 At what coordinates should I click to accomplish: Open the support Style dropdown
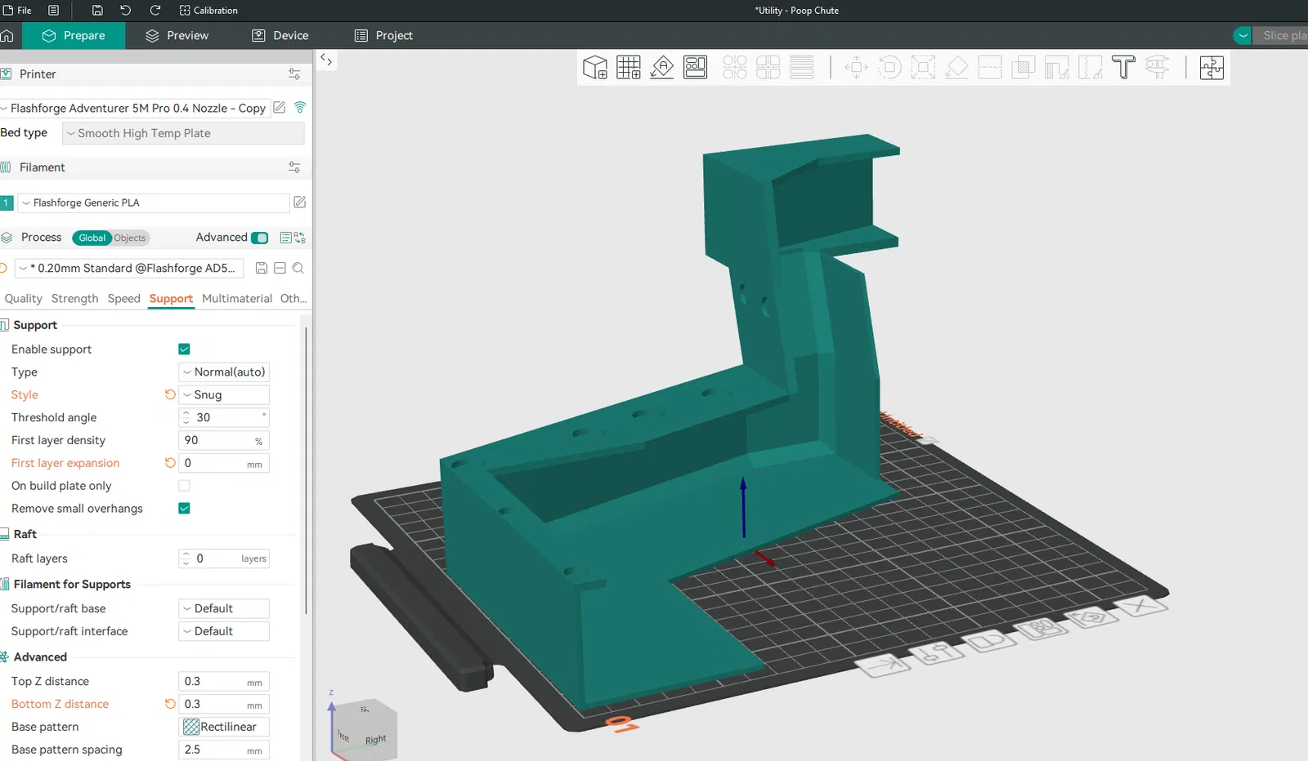[x=224, y=395]
